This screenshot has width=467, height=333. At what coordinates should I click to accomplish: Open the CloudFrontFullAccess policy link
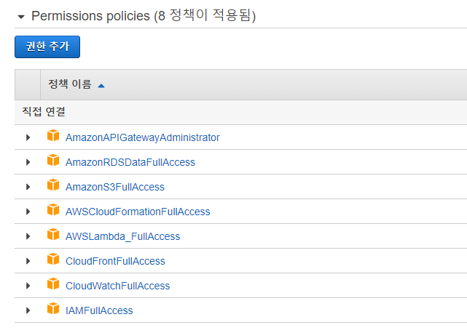(115, 261)
